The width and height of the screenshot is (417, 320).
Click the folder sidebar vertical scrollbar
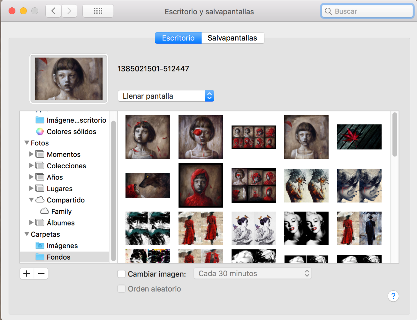113,191
